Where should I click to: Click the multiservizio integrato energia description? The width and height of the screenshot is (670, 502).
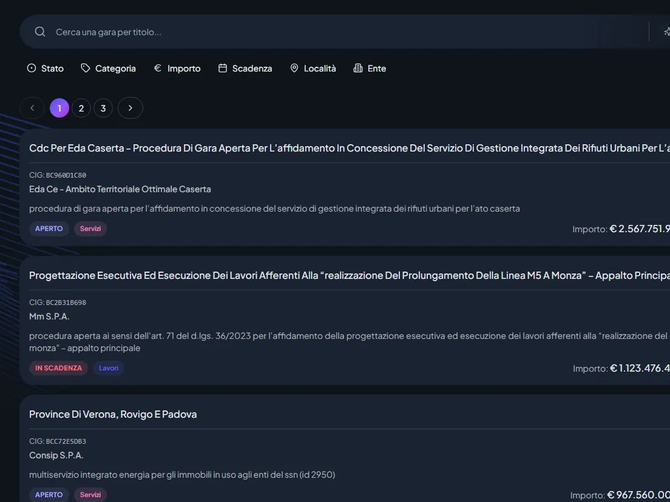pos(182,475)
